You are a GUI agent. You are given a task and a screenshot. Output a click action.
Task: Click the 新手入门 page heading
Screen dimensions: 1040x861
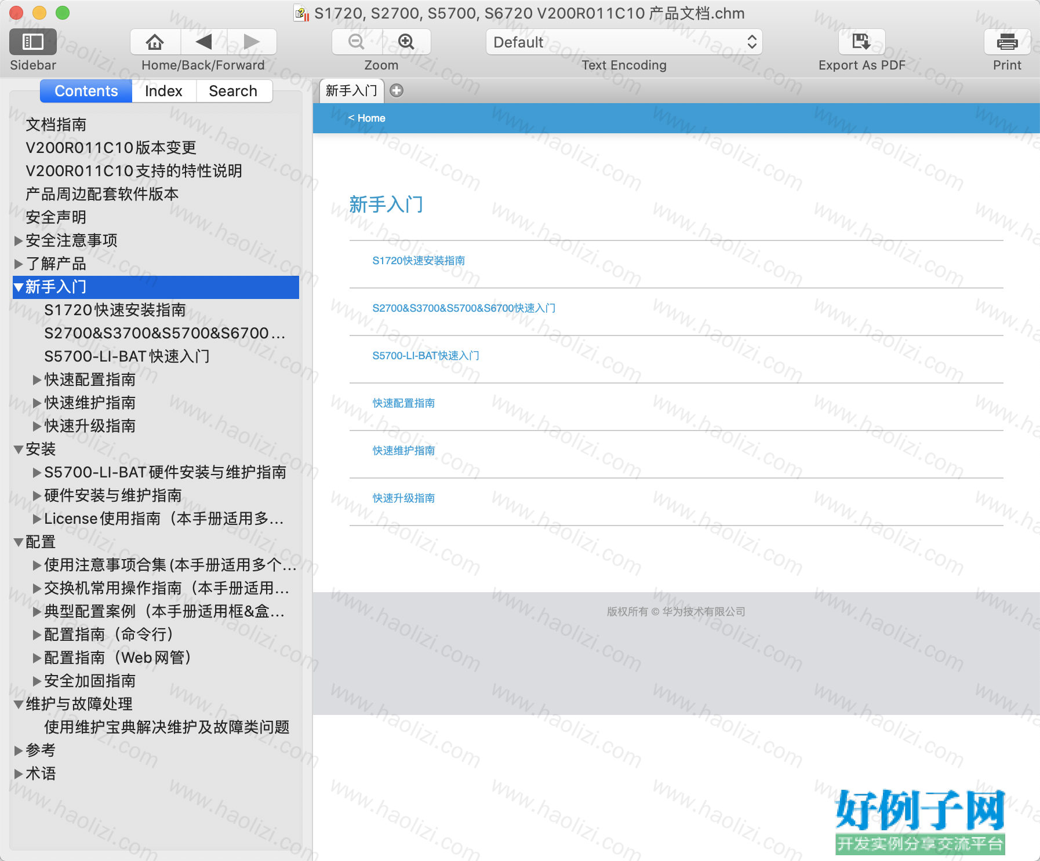point(386,205)
